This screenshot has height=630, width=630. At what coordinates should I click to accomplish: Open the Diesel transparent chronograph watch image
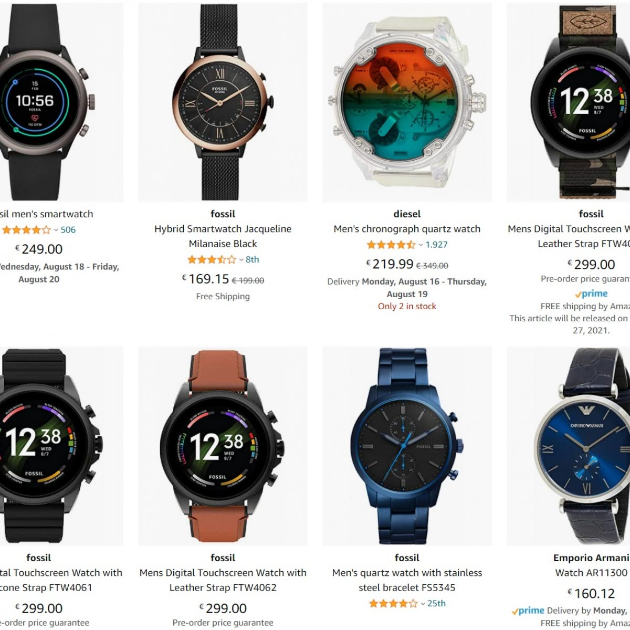[x=407, y=102]
